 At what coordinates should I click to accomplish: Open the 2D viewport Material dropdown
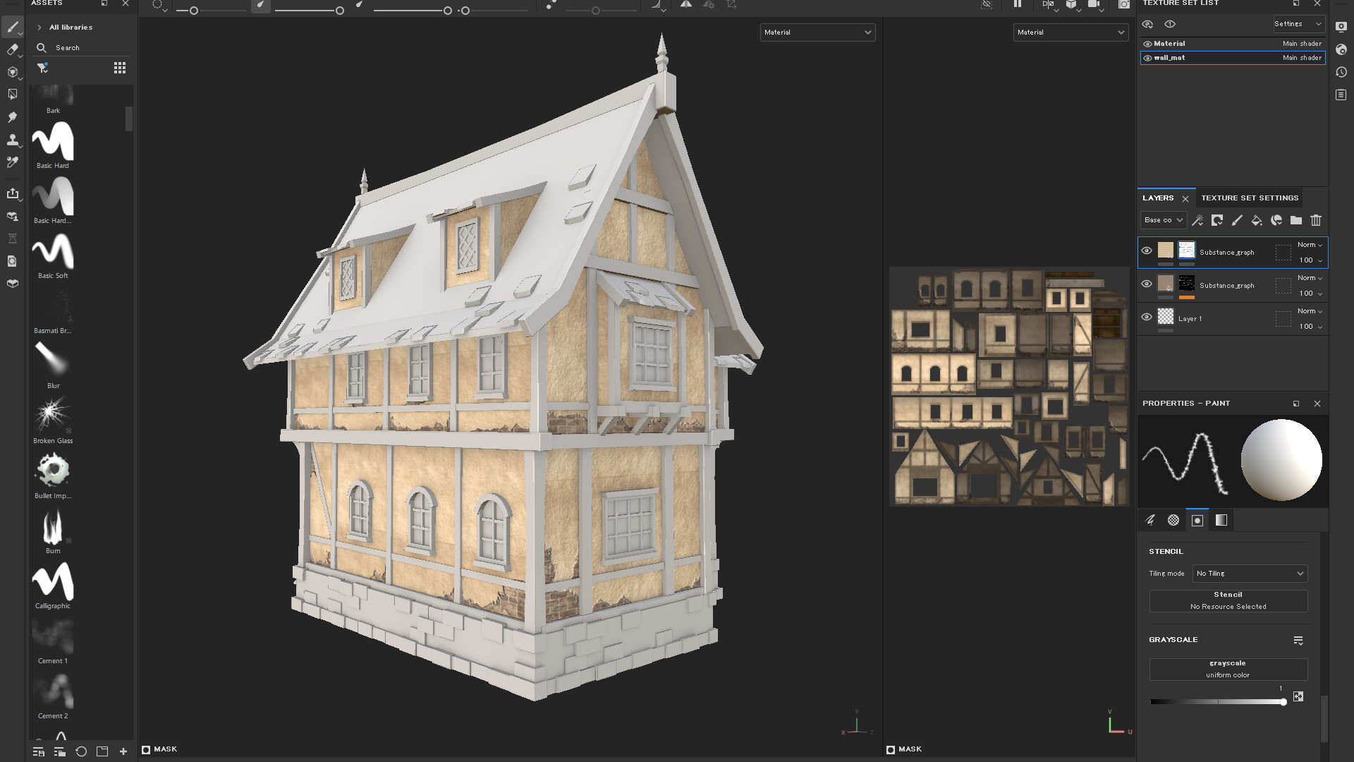(1071, 32)
